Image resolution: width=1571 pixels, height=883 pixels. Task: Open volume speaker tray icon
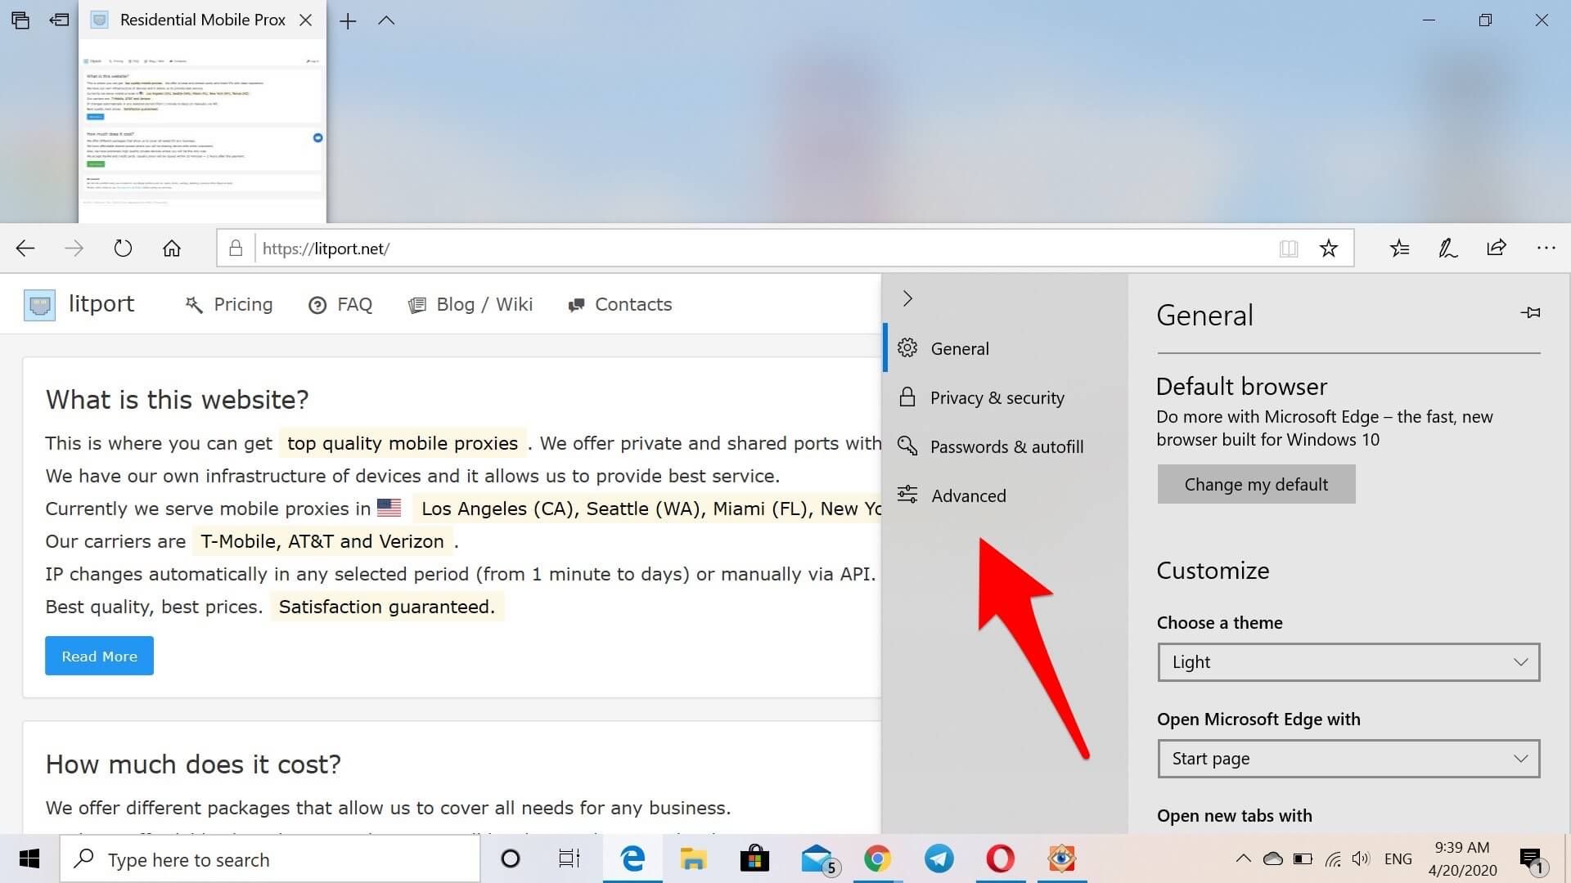coord(1361,858)
